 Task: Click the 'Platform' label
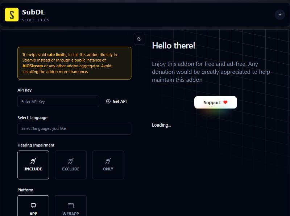(25, 190)
